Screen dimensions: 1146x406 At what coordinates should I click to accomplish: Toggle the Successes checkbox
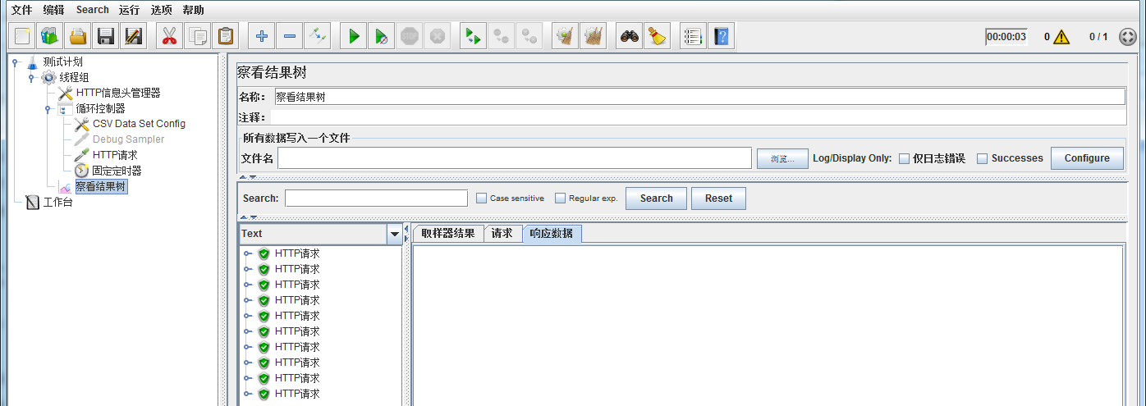tap(982, 159)
